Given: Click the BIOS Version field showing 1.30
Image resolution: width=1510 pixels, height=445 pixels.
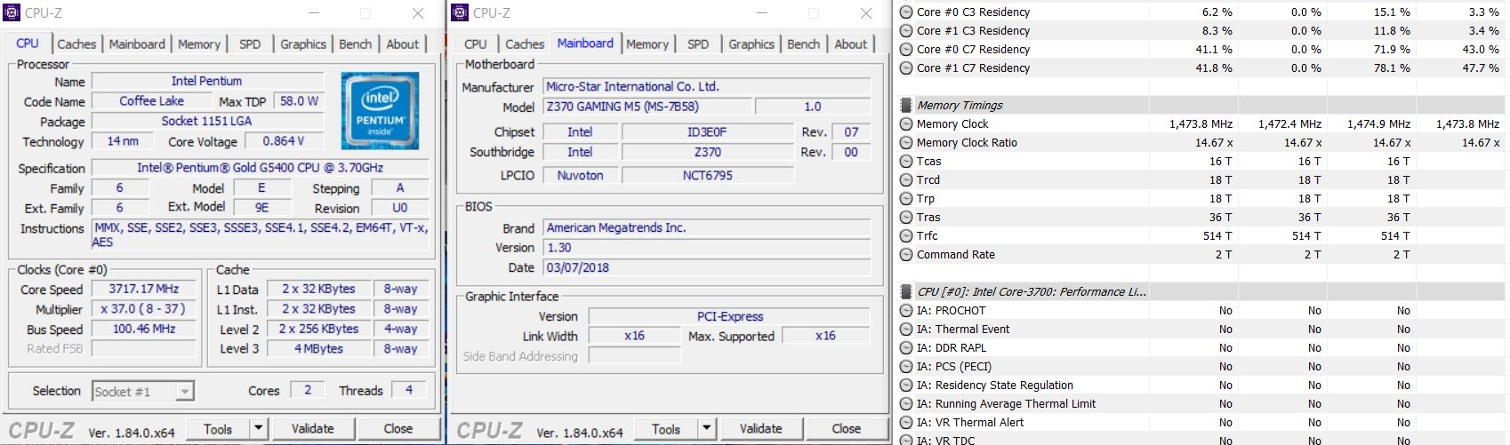Looking at the screenshot, I should pos(706,248).
